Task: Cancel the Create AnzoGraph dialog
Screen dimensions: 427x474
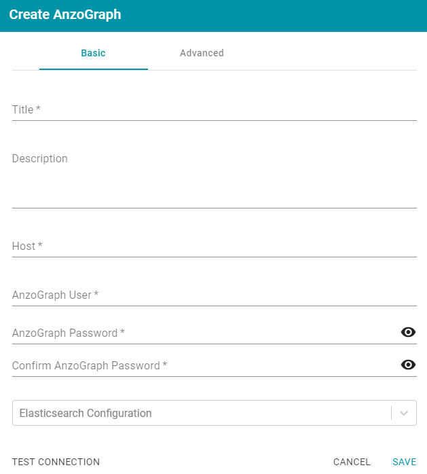Action: click(352, 462)
